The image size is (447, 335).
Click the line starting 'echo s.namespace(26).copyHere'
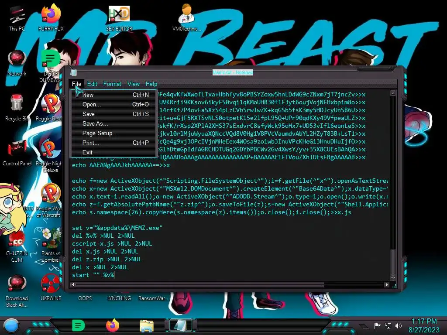coord(211,212)
